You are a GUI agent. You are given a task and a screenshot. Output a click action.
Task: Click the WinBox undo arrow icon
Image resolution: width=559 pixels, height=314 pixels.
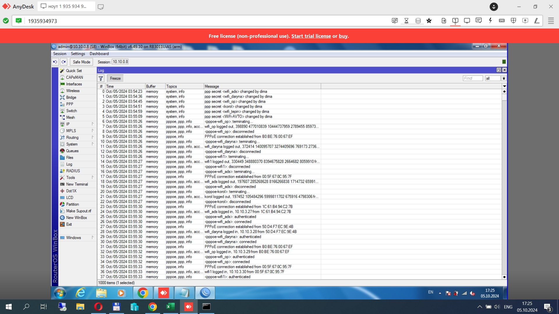click(x=55, y=62)
